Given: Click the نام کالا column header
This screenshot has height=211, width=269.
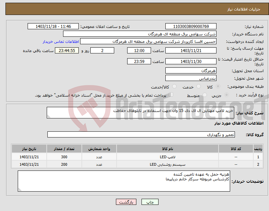Looking at the screenshot, I should [167, 149].
